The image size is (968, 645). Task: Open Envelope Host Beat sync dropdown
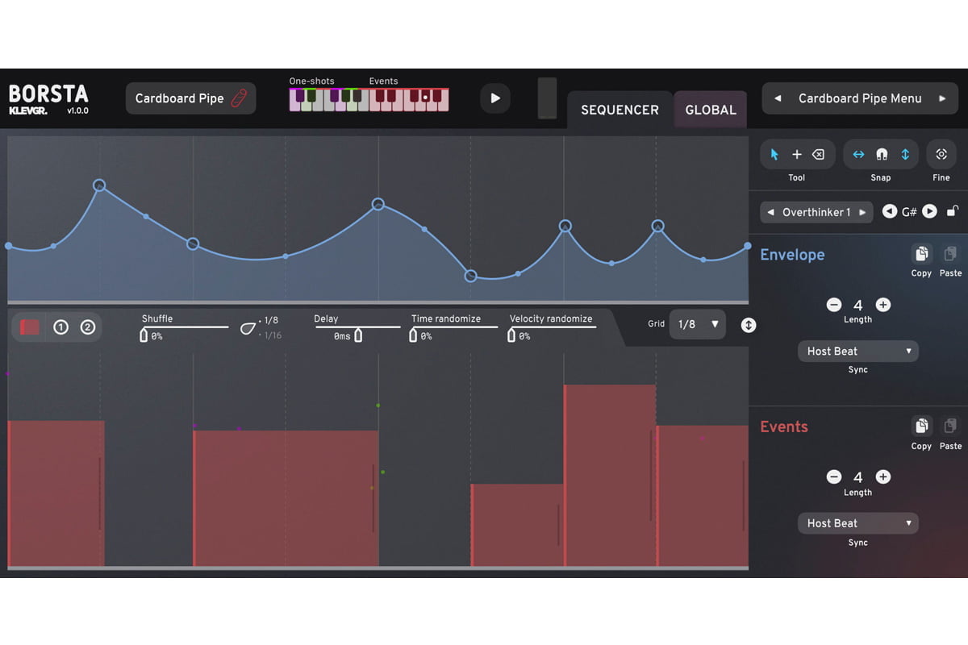click(858, 351)
